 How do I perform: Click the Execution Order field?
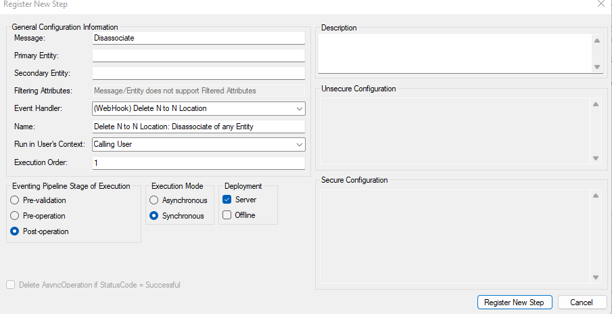pos(198,163)
